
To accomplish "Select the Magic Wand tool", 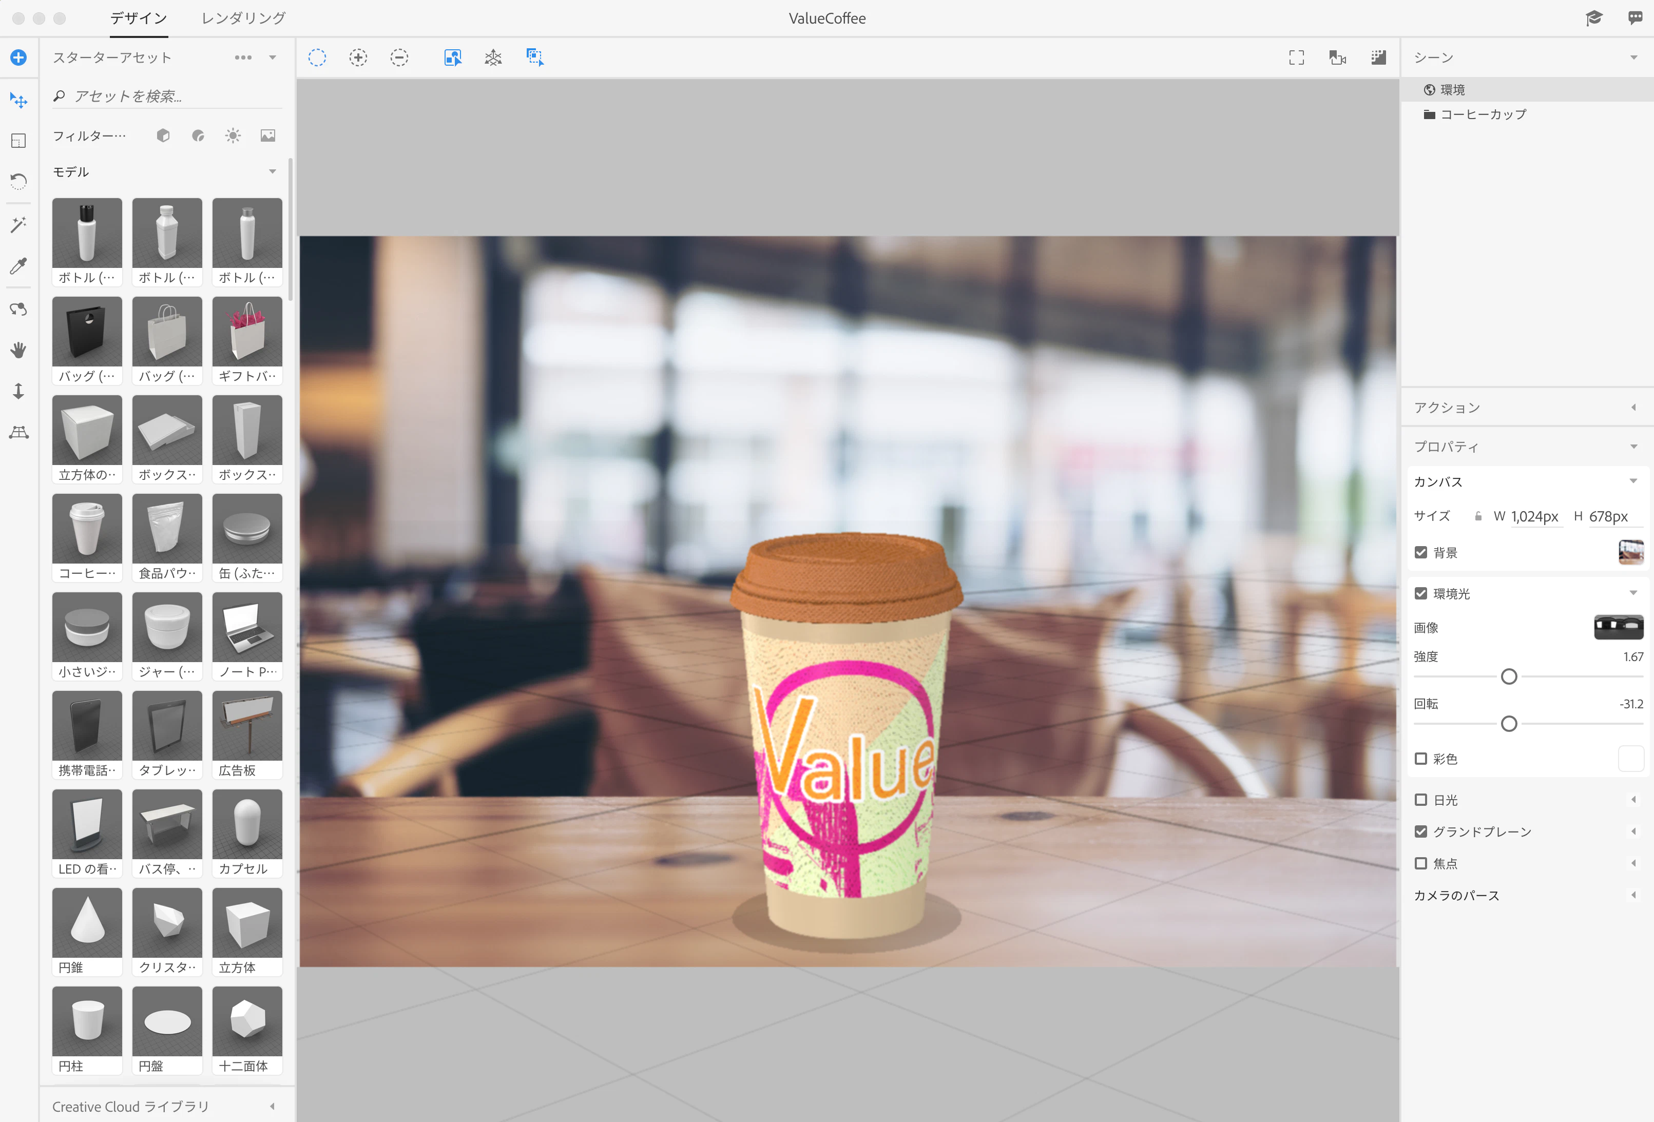I will point(18,225).
